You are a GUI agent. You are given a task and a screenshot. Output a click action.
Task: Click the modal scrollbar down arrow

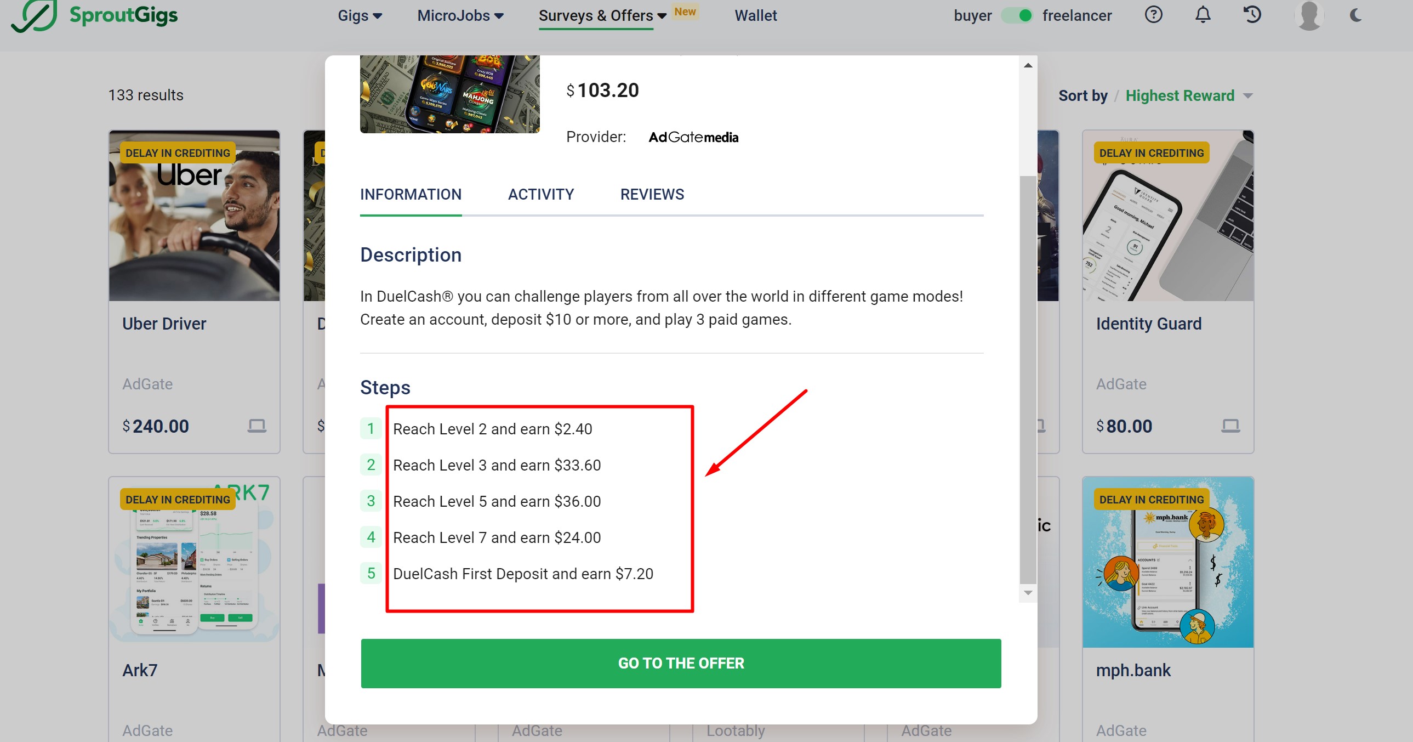[1028, 593]
